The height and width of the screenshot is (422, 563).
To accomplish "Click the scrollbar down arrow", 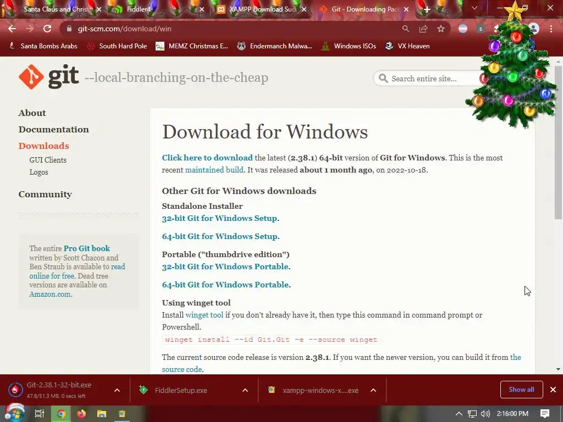I will (558, 369).
